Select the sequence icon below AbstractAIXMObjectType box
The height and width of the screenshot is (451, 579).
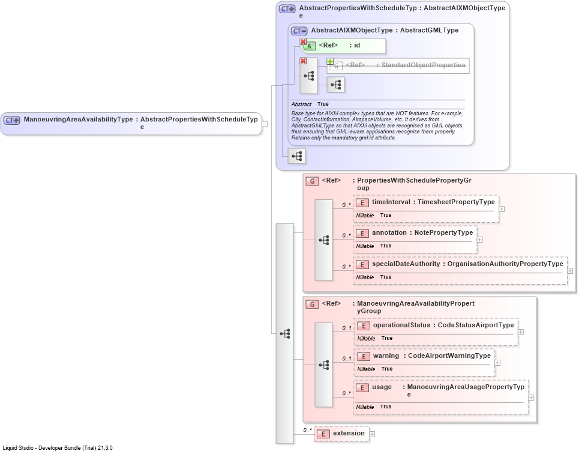point(297,156)
